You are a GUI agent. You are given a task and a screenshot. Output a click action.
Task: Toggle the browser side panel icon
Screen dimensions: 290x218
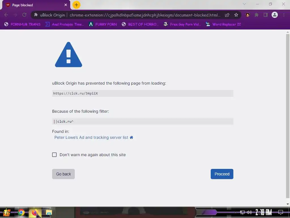click(266, 15)
